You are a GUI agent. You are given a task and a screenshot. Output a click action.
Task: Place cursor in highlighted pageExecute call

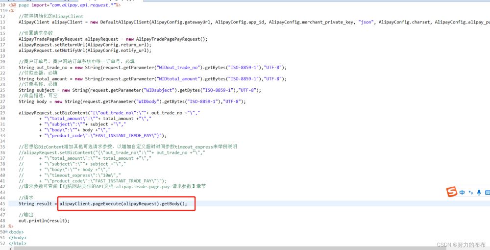(123, 203)
